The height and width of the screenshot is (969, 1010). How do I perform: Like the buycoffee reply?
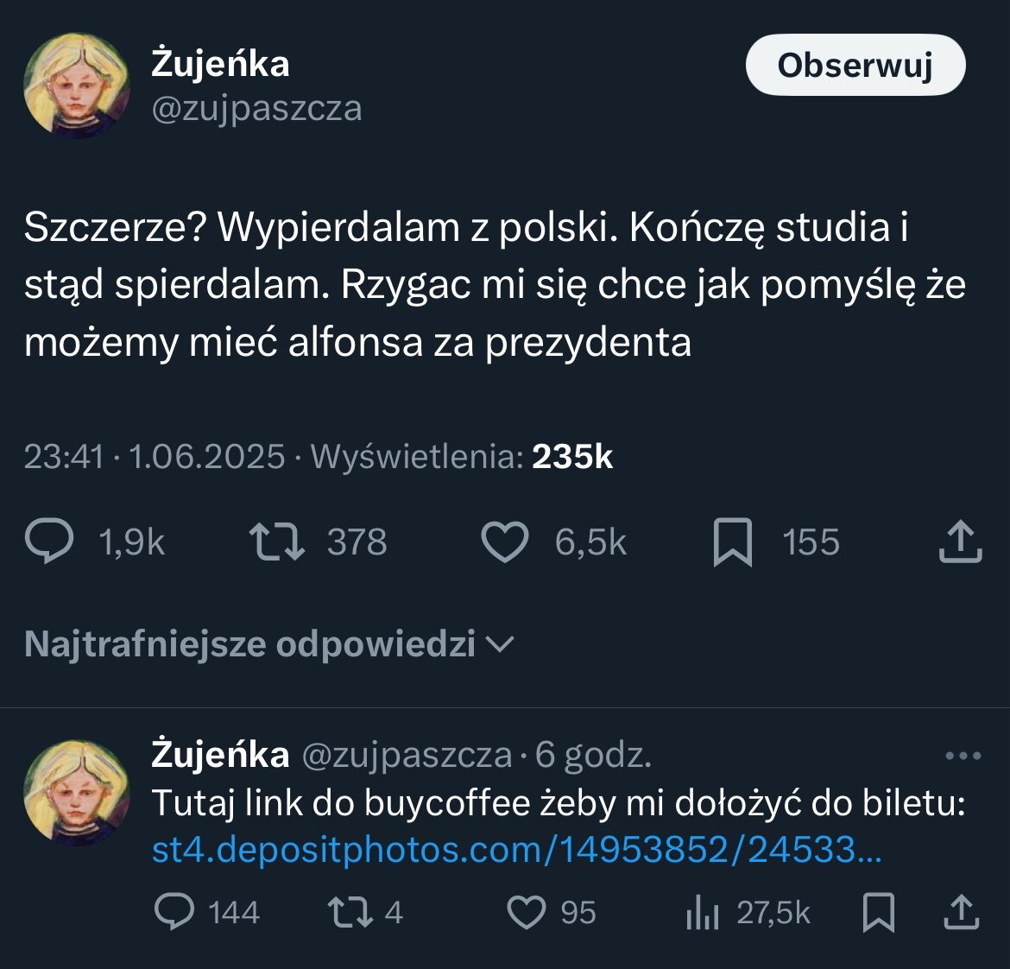(527, 912)
